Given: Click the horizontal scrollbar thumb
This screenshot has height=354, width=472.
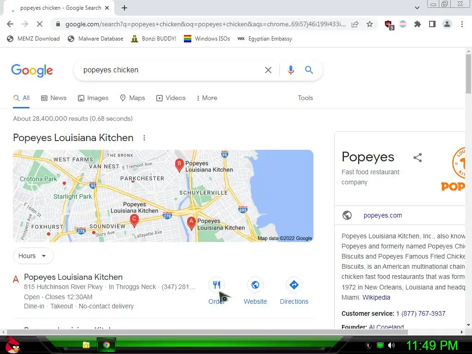Looking at the screenshot, I should pos(207,332).
